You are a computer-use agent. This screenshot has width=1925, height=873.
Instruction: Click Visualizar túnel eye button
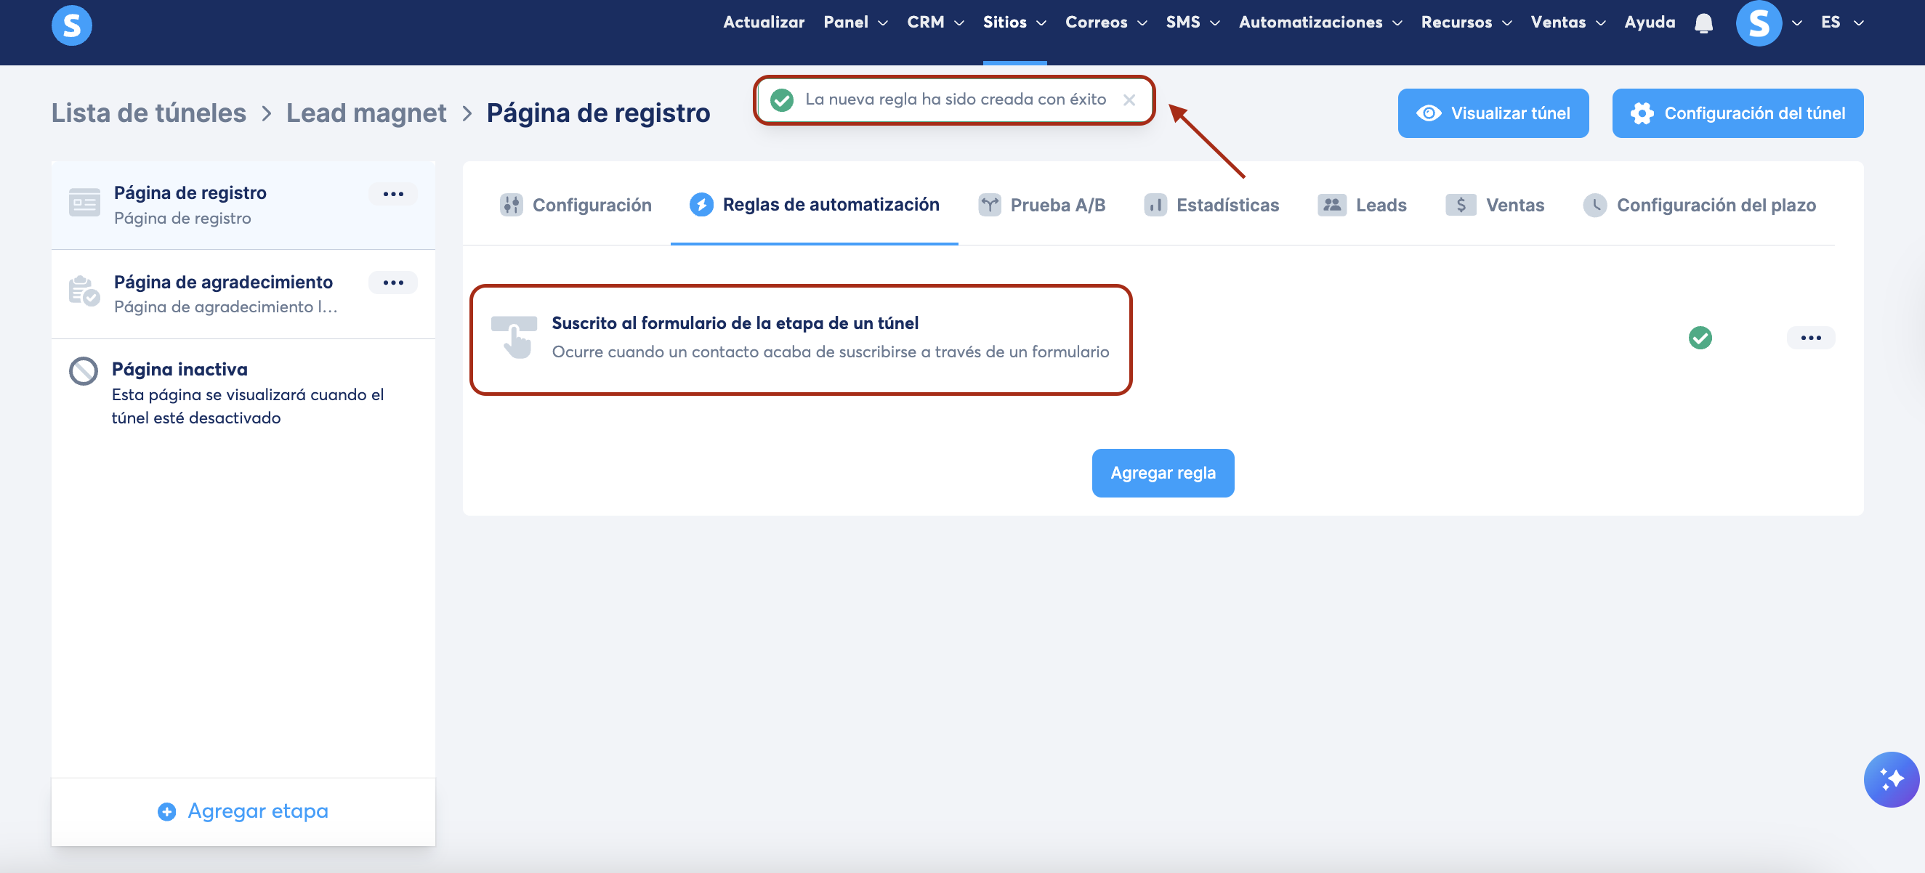[1493, 113]
